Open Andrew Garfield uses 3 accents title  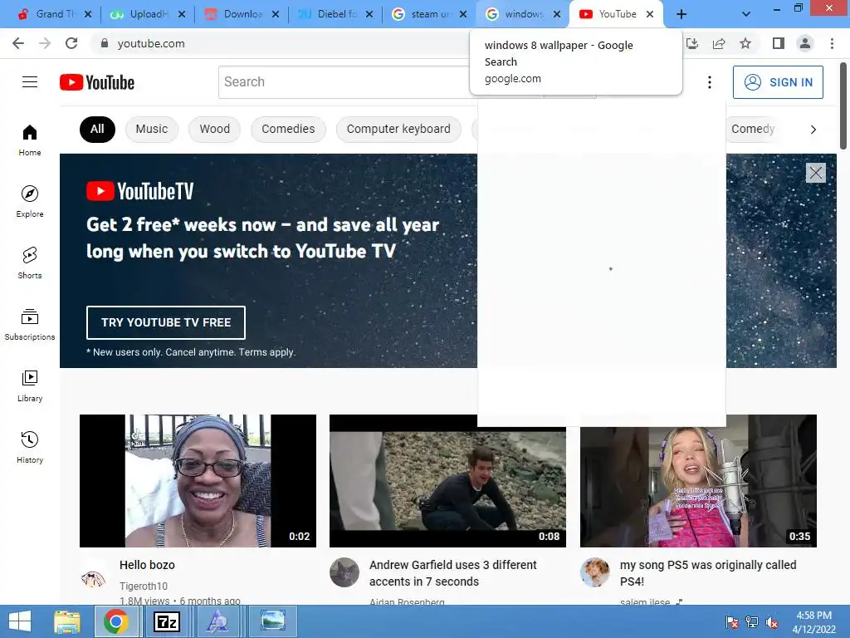pyautogui.click(x=452, y=573)
